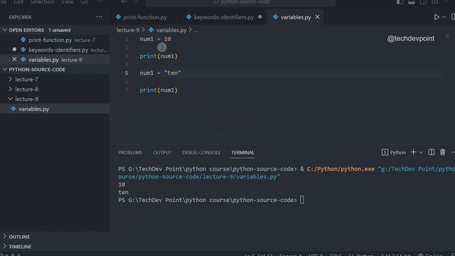Run the Python file with play button
The height and width of the screenshot is (256, 455).
click(x=436, y=17)
